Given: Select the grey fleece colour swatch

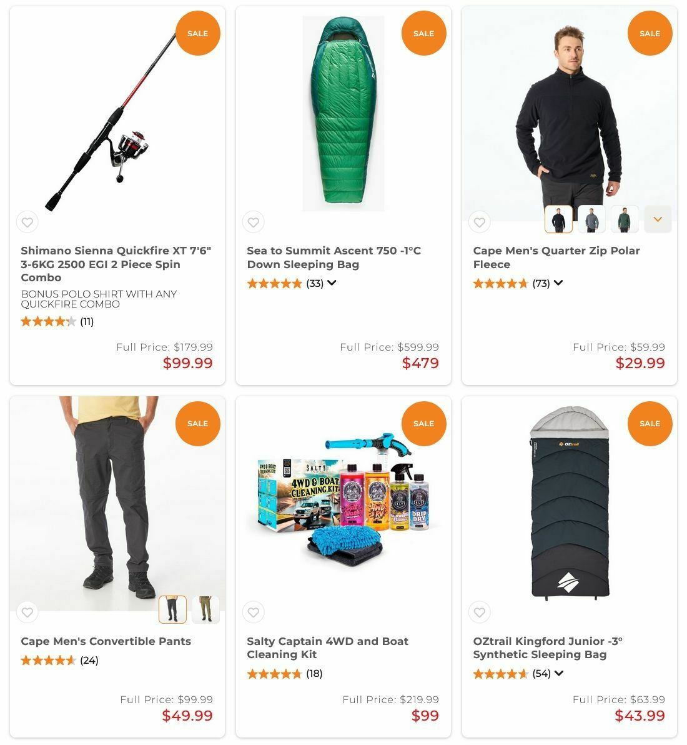Looking at the screenshot, I should pos(591,219).
